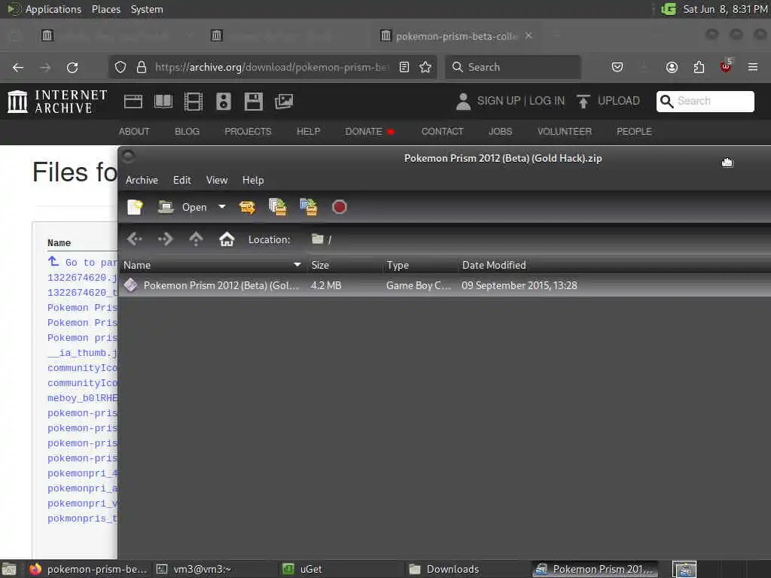This screenshot has width=771, height=578.
Task: Open Firefox extensions puzzle icon
Action: pyautogui.click(x=699, y=67)
